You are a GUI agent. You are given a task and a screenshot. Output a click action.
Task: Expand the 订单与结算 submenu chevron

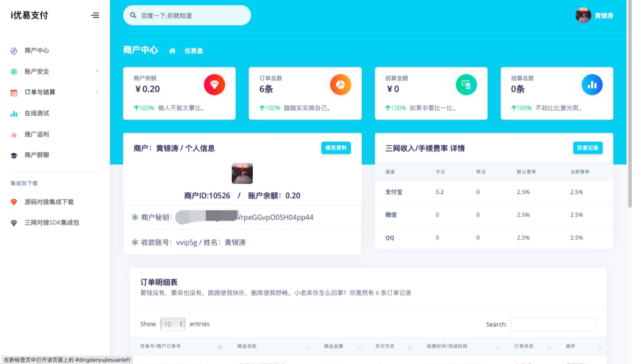(x=97, y=91)
